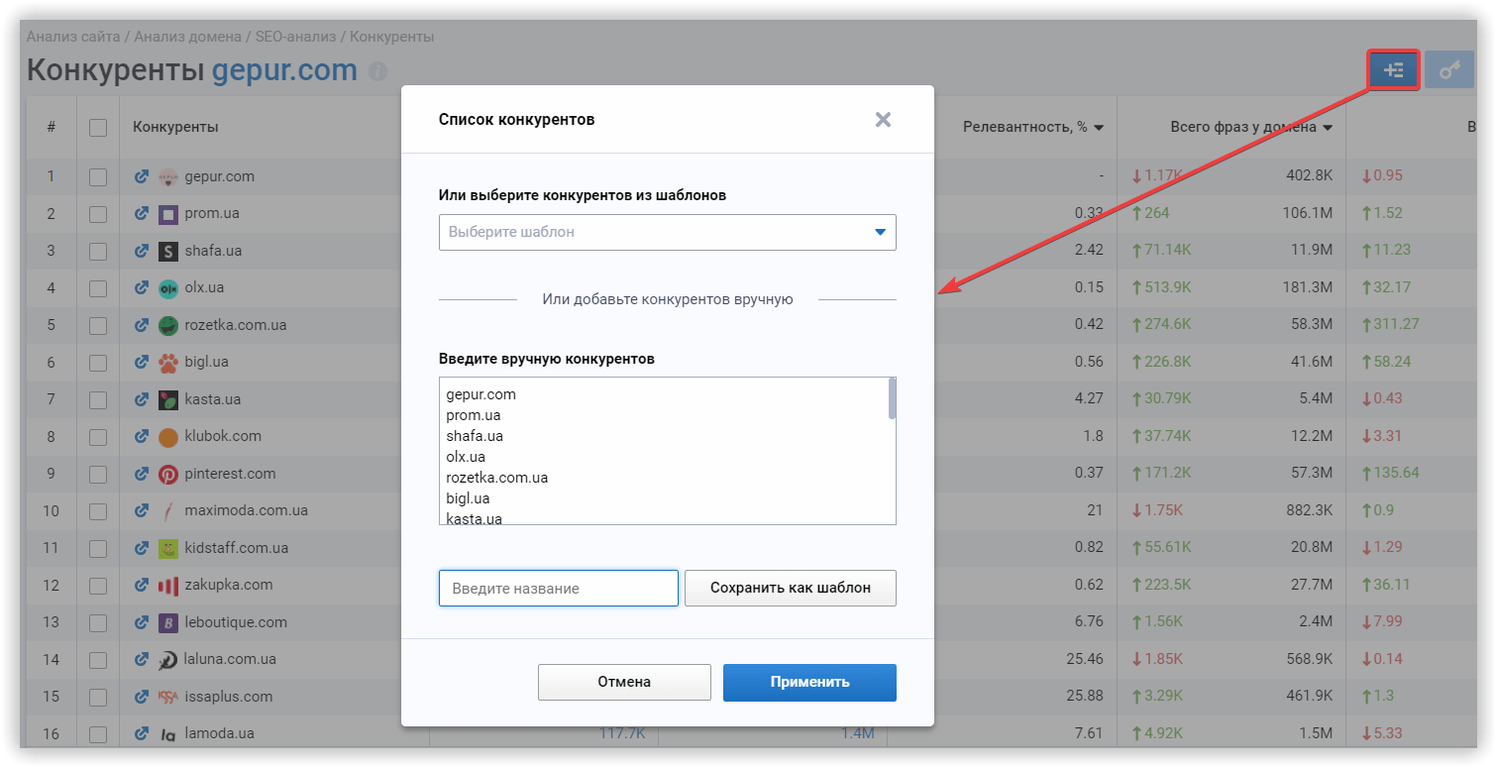Click issaplus.com domain name in table
Image resolution: width=1497 pixels, height=768 pixels.
pyautogui.click(x=228, y=697)
